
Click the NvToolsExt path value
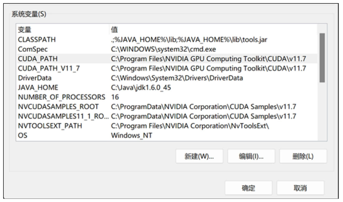[190, 126]
